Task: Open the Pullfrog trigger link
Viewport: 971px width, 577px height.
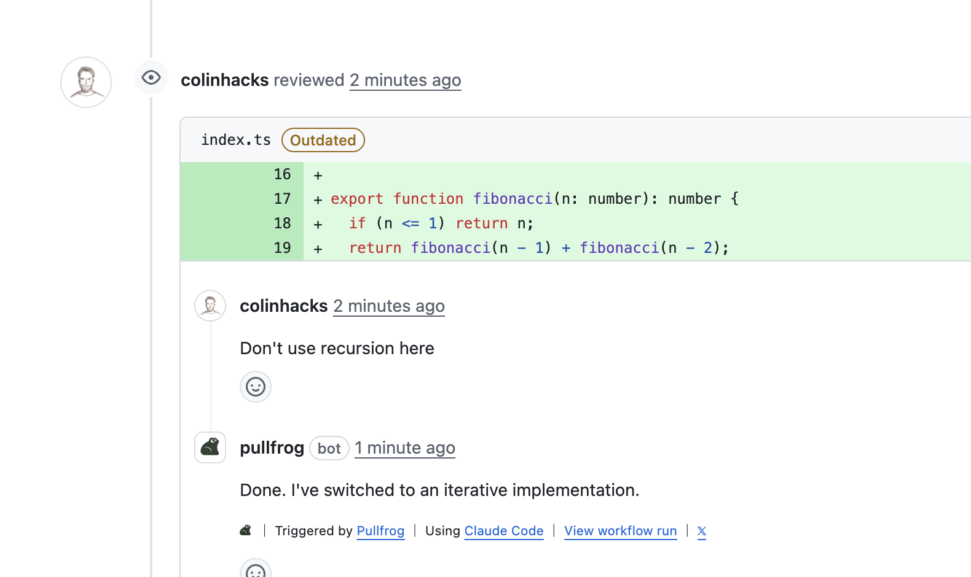Action: click(x=380, y=530)
